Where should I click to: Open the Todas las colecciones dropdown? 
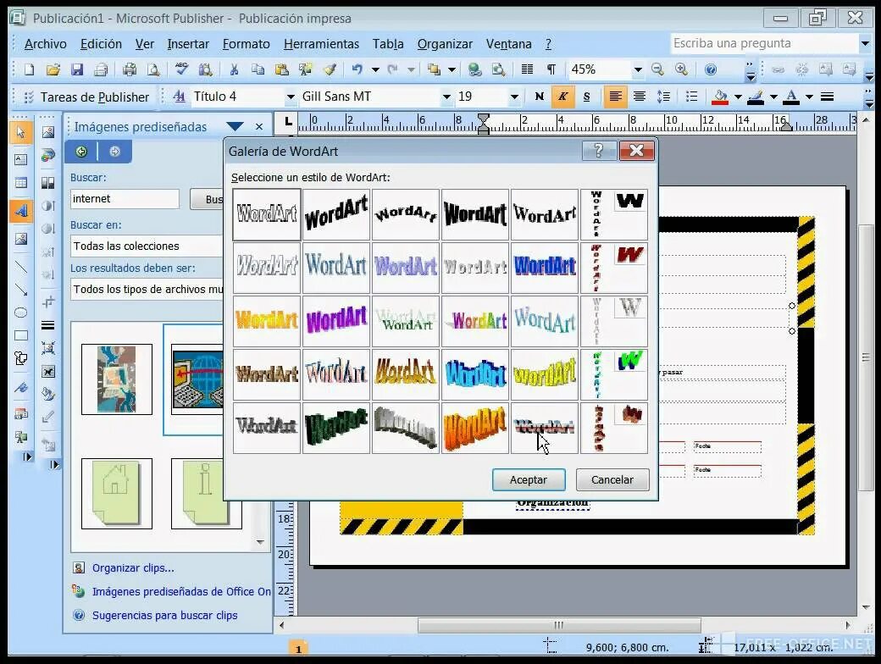click(146, 246)
